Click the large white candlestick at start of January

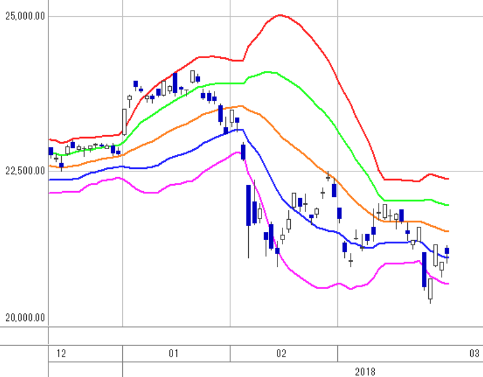pyautogui.click(x=125, y=122)
